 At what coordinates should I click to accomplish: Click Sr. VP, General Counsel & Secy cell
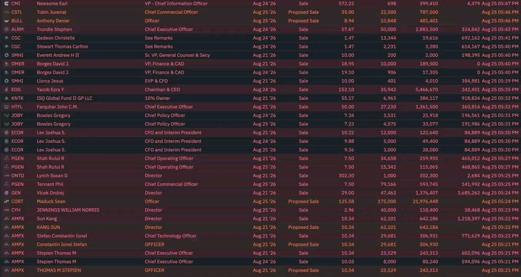pyautogui.click(x=177, y=55)
